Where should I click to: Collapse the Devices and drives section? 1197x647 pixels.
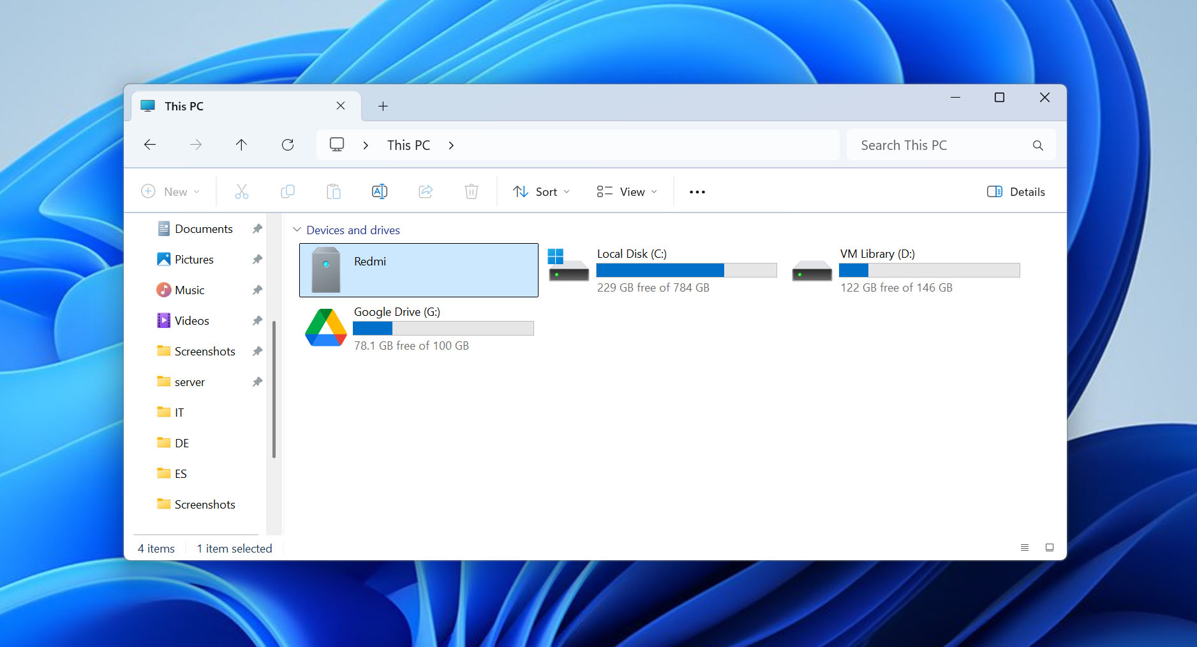coord(297,230)
